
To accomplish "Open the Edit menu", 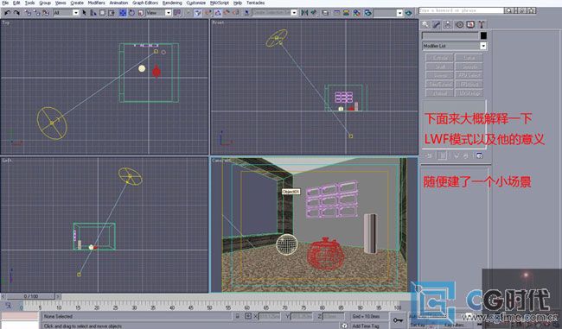I will (x=16, y=3).
